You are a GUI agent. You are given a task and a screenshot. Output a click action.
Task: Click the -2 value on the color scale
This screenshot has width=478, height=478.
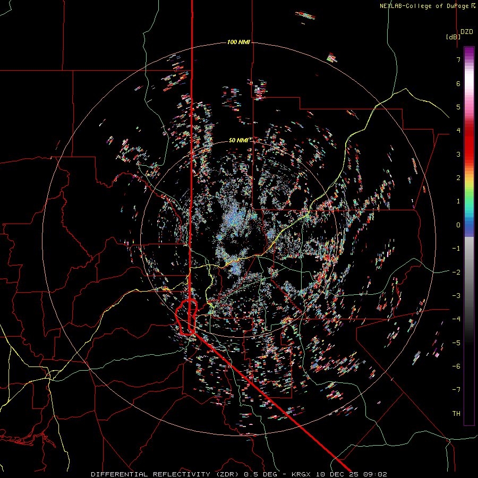point(456,272)
